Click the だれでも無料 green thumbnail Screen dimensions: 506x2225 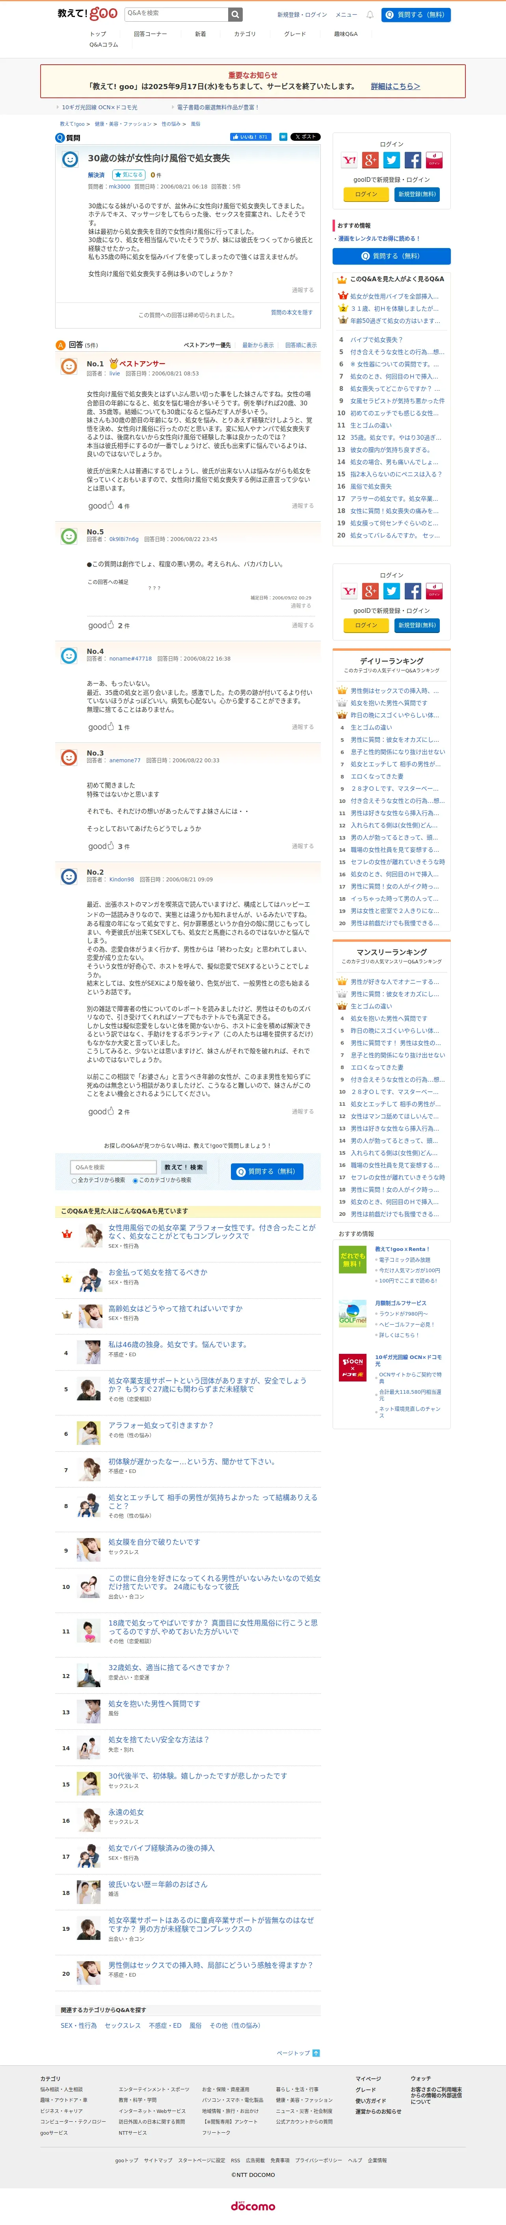pyautogui.click(x=352, y=1259)
